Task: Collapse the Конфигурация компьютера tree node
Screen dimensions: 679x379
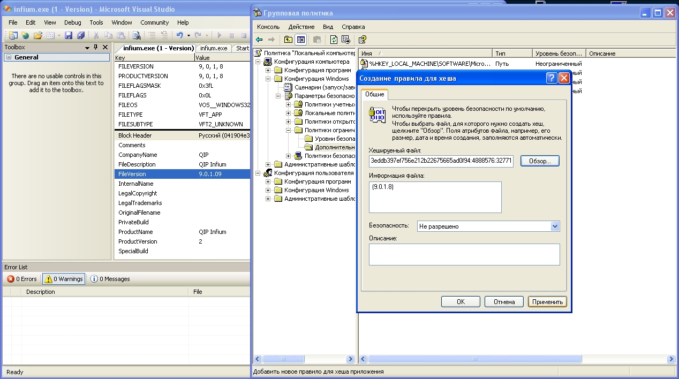Action: (258, 62)
